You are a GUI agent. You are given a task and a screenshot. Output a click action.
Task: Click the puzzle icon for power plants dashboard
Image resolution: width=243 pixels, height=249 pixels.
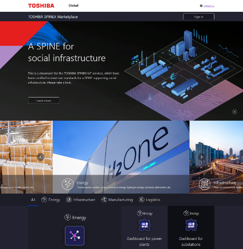coord(144,225)
